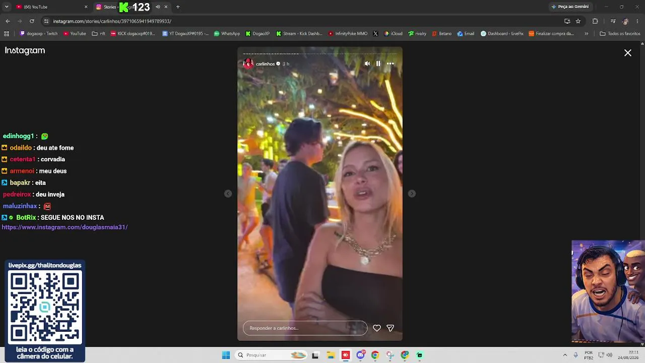
Task: Click the microphone icon in system tray
Action: click(575, 355)
